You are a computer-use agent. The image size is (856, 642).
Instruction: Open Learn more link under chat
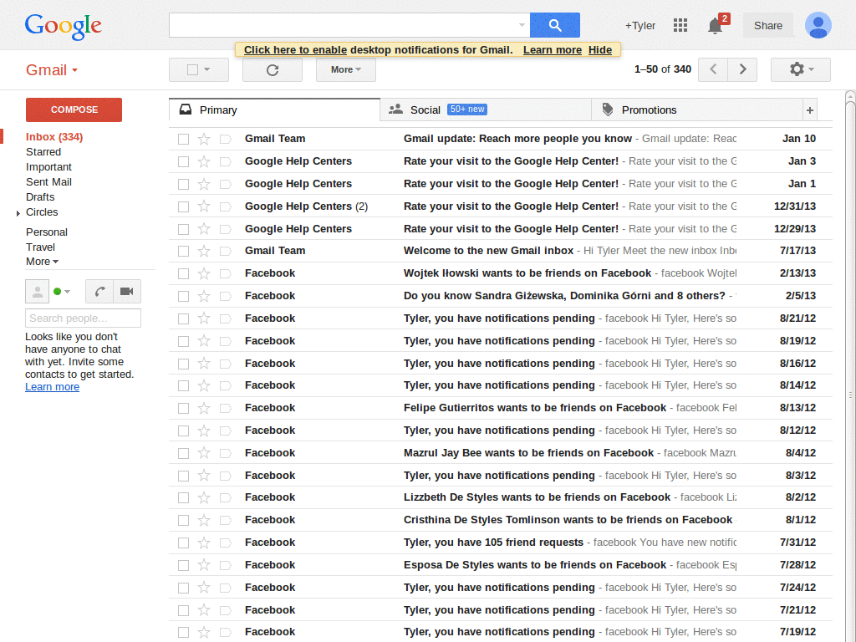52,387
